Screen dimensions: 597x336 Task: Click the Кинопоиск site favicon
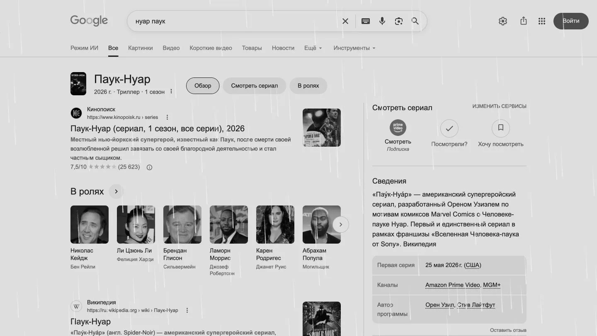[76, 113]
